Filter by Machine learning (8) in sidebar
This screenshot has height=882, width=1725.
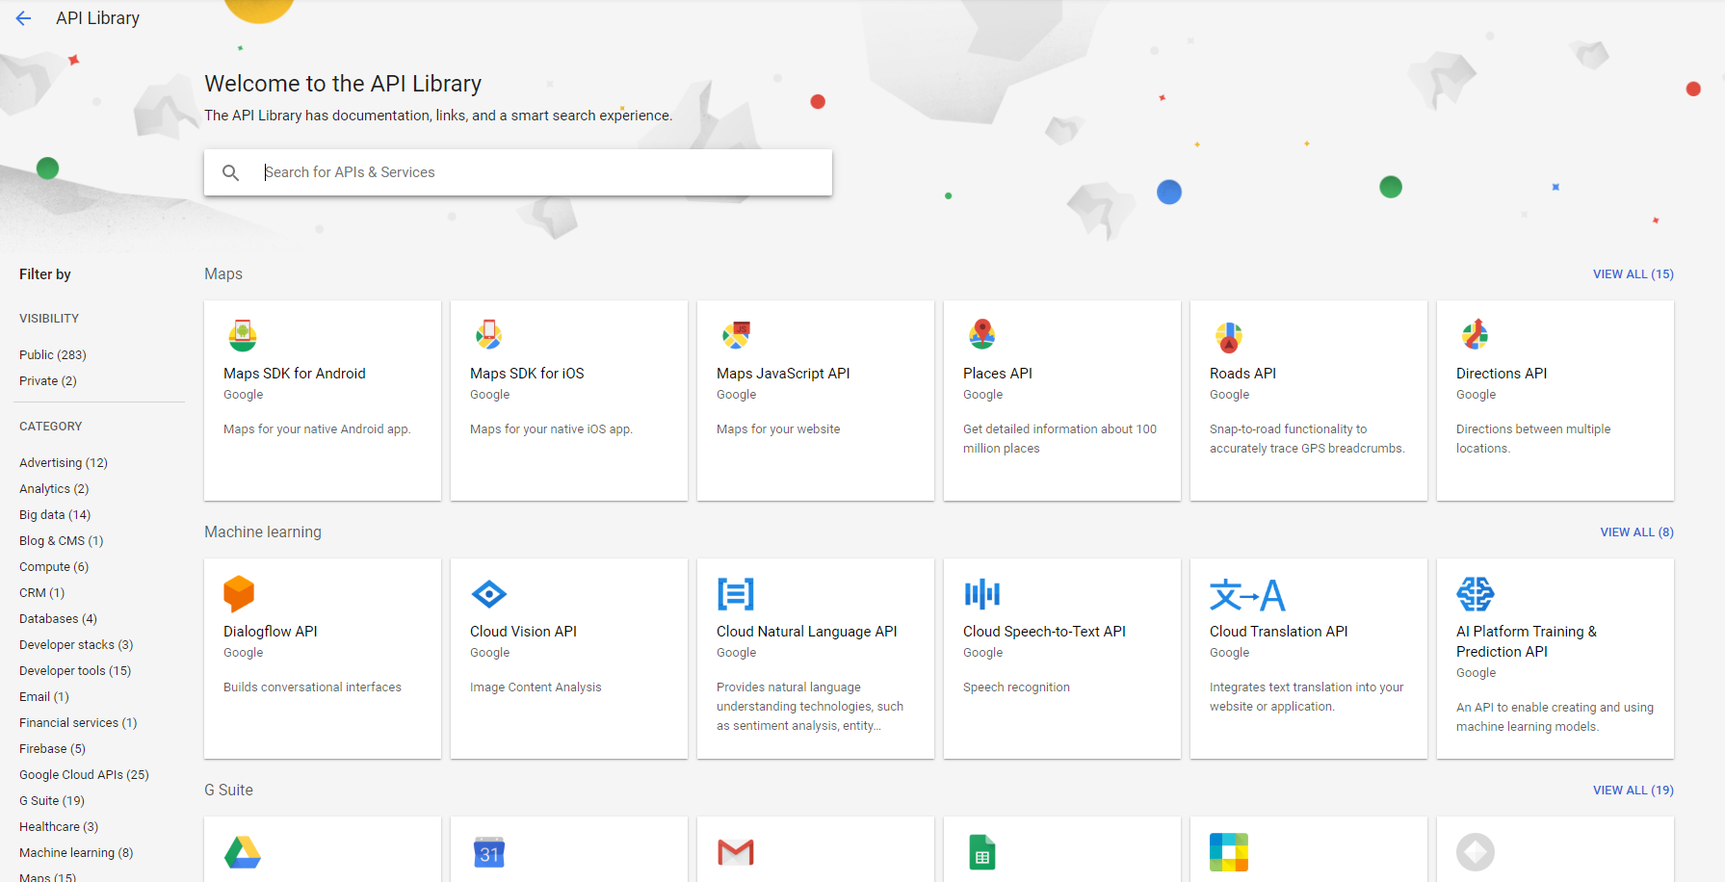76,853
